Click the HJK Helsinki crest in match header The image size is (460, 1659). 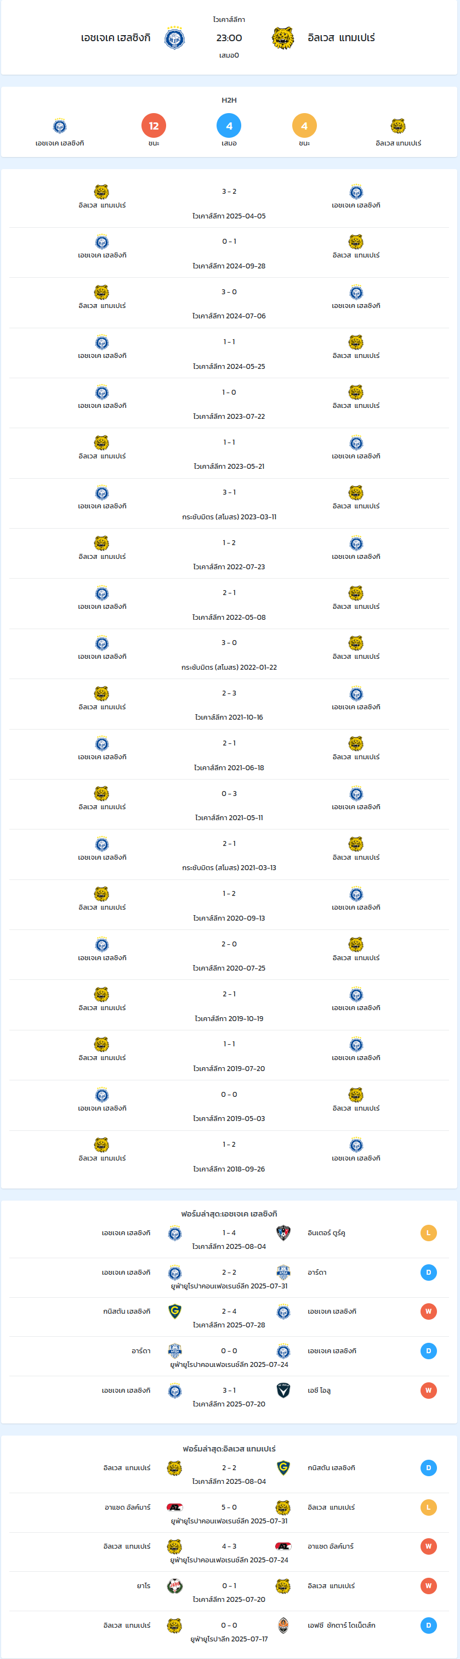click(x=174, y=38)
